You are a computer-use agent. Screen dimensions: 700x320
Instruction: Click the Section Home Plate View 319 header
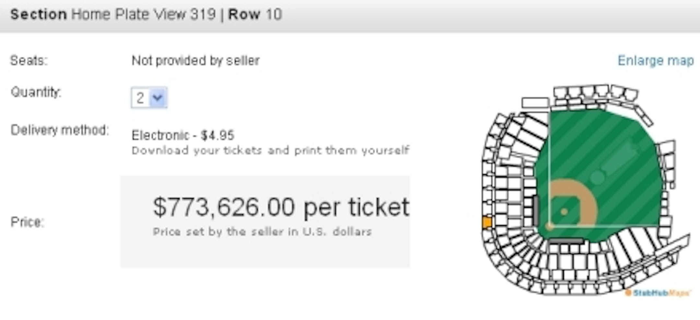pos(113,15)
